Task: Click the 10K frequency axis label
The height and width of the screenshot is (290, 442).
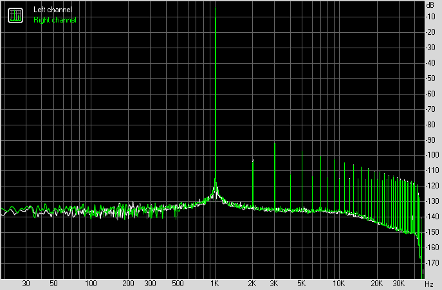Action: [x=338, y=283]
